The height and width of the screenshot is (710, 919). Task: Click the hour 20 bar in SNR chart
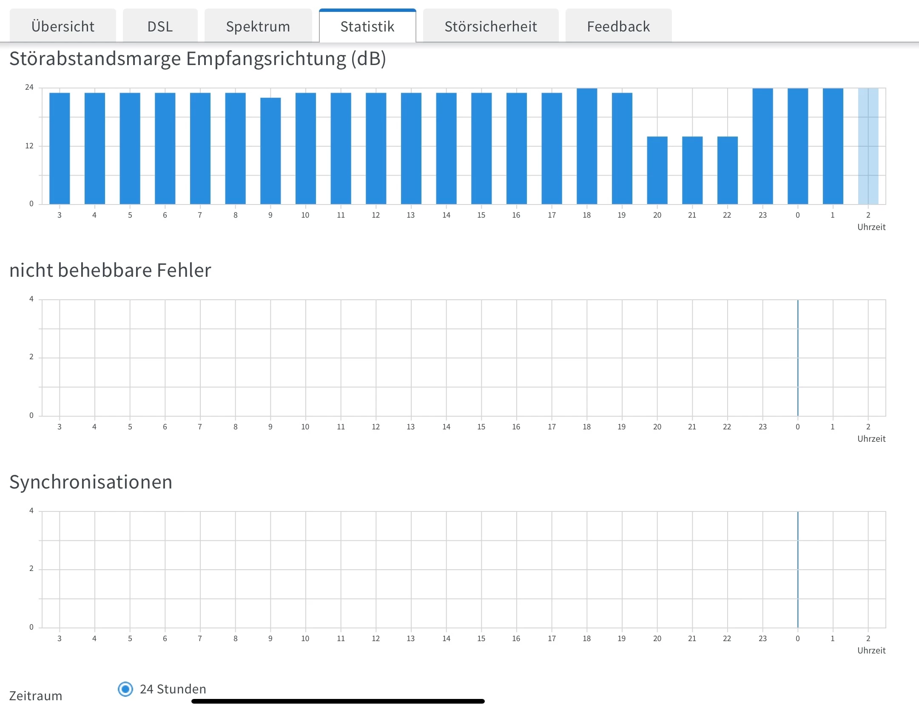click(657, 170)
